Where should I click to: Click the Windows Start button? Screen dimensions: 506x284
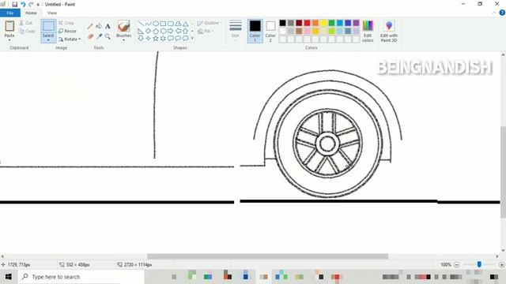coord(9,277)
